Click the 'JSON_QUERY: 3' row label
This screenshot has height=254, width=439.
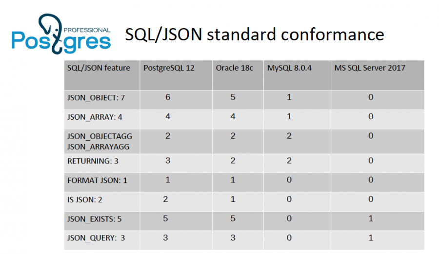tap(96, 238)
